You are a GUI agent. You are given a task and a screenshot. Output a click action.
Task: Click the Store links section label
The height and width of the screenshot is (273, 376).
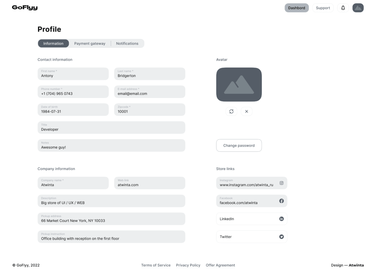point(225,169)
